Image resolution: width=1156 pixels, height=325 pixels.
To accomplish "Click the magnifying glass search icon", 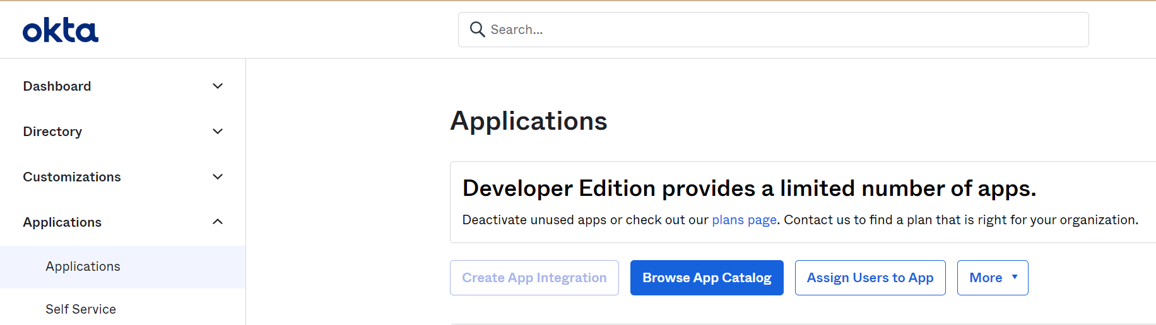I will [477, 30].
